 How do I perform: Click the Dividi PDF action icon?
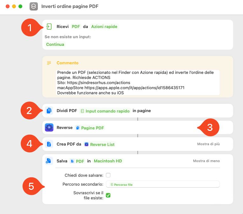(49, 111)
